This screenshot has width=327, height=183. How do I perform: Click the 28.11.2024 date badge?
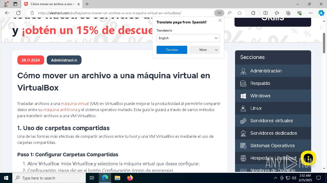31,60
